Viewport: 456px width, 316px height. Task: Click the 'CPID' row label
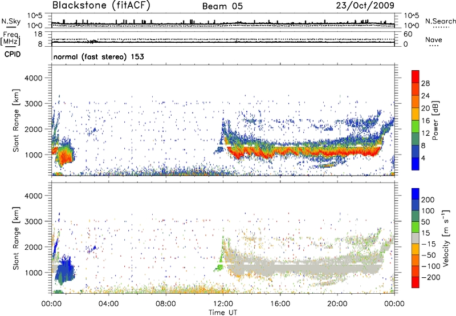[x=13, y=54]
